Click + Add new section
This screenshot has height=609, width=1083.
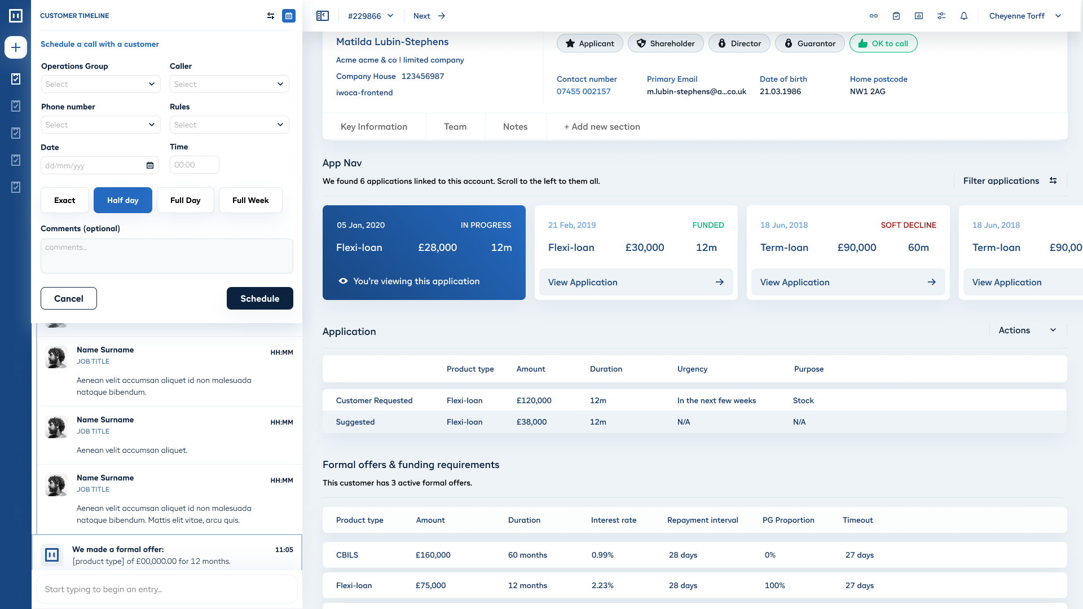click(602, 127)
